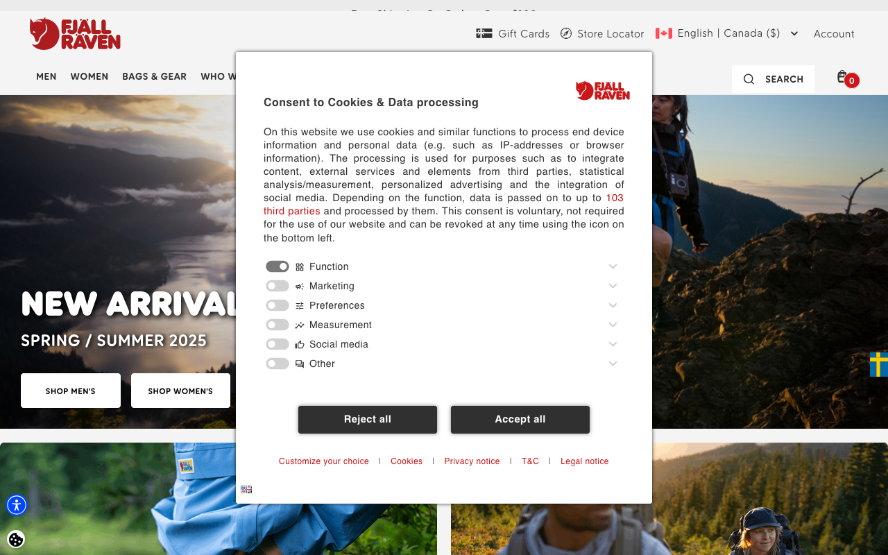Click the Fjällräven fox logo in header
This screenshot has height=555, width=888.
tap(75, 34)
